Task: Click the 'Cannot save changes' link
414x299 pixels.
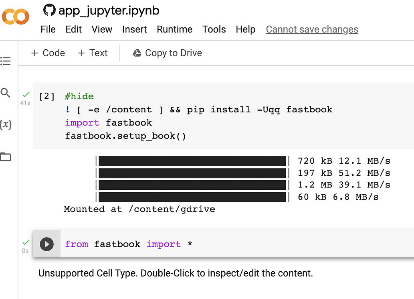Action: coord(312,29)
